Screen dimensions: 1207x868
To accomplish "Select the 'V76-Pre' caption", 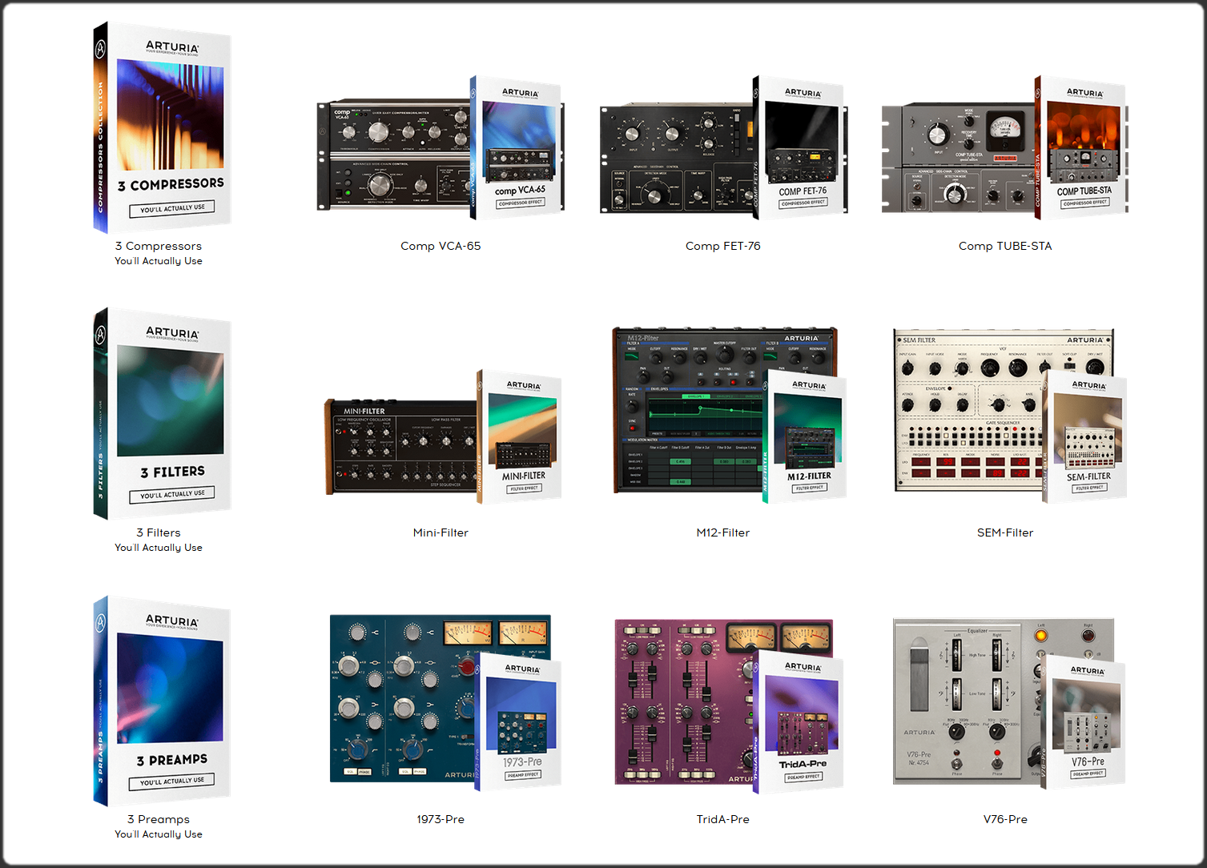I will 1005,819.
